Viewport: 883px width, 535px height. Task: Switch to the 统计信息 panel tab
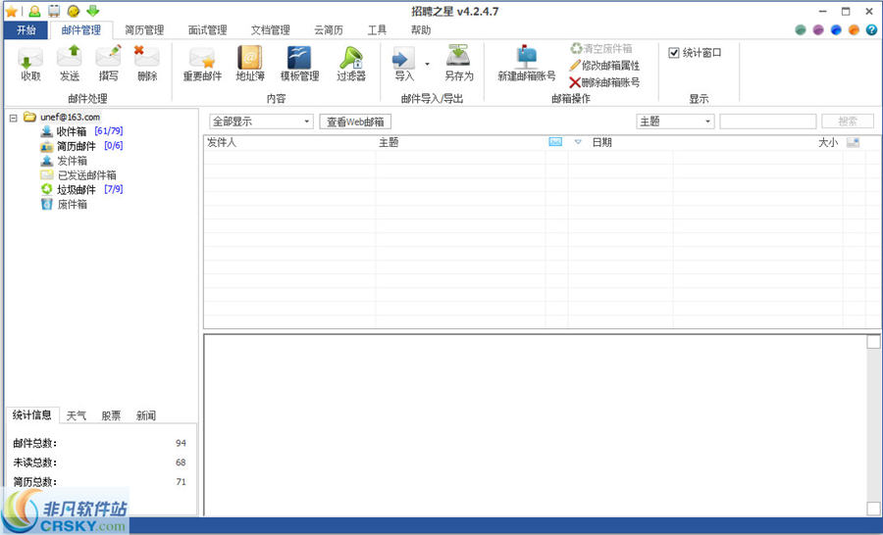point(31,415)
